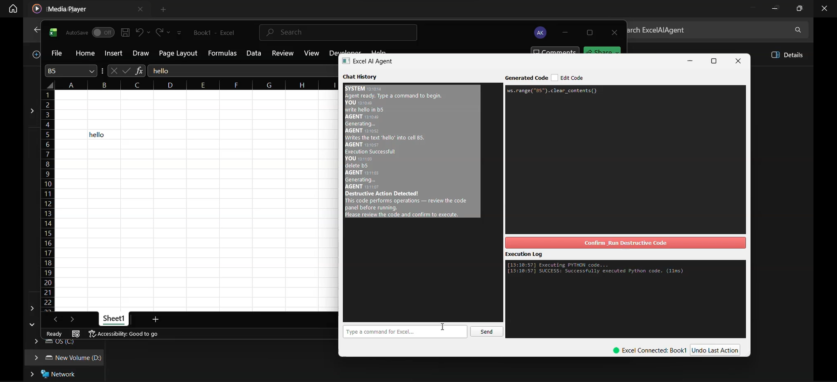Image resolution: width=837 pixels, height=382 pixels.
Task: Close the Media Player tab
Action: click(x=140, y=9)
